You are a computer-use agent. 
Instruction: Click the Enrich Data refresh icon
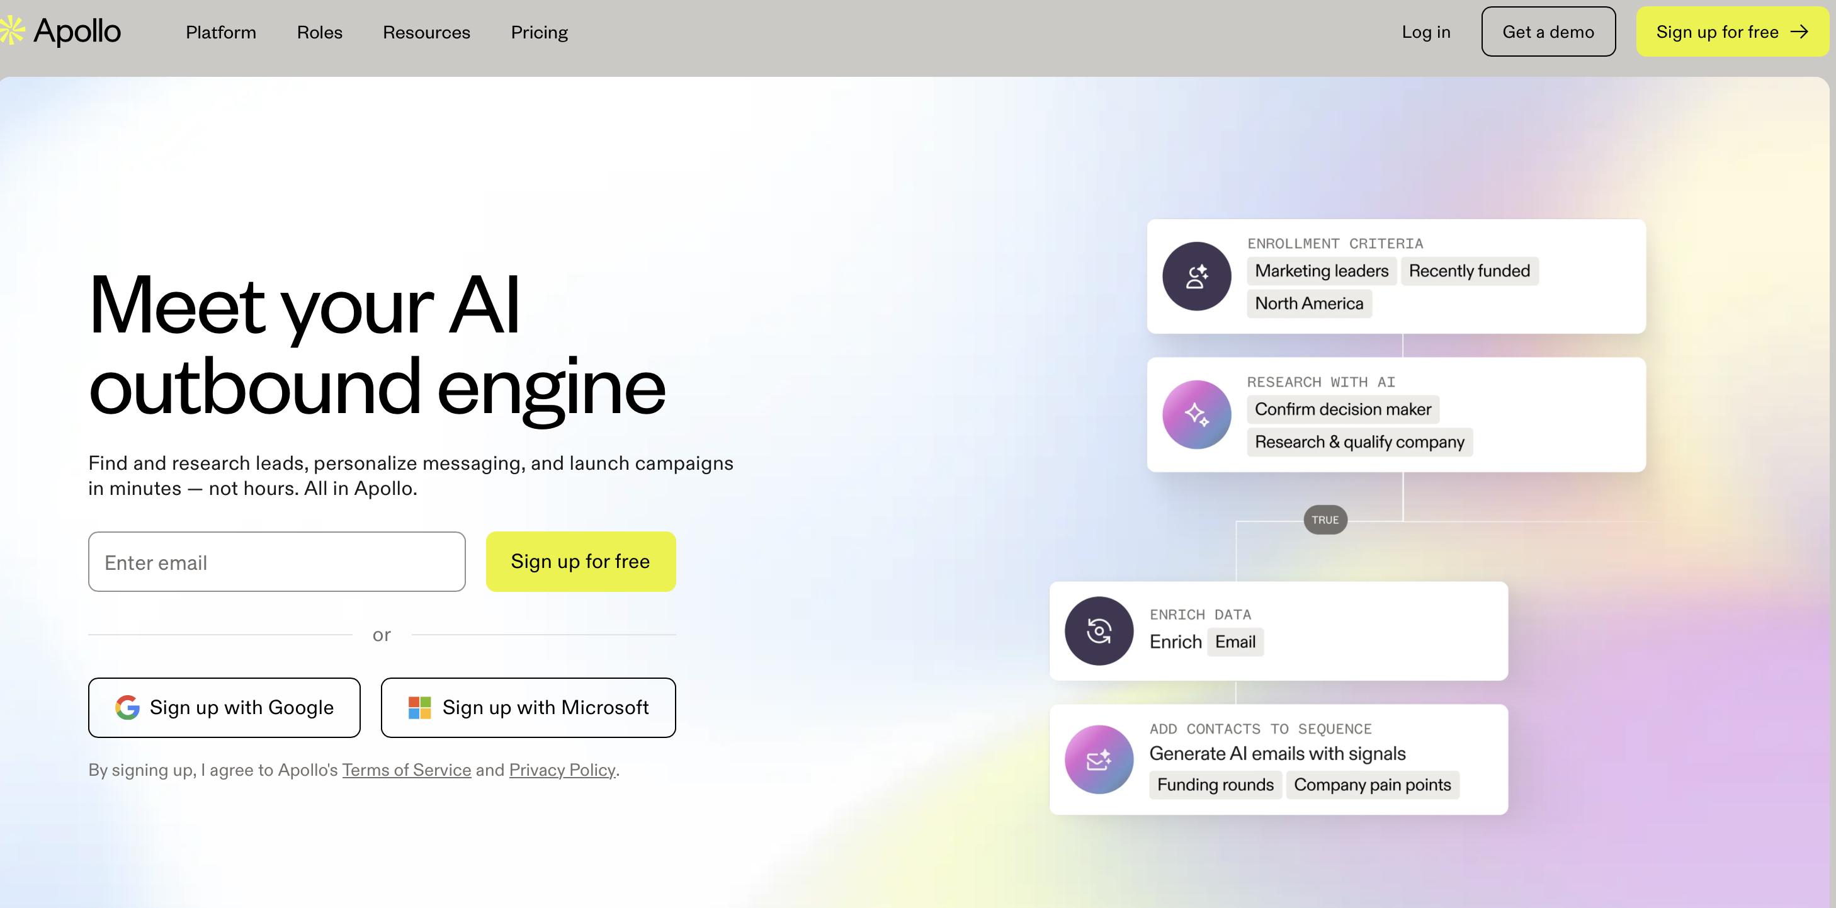coord(1098,631)
